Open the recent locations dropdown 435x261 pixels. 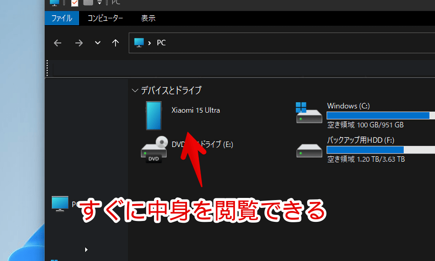[97, 43]
